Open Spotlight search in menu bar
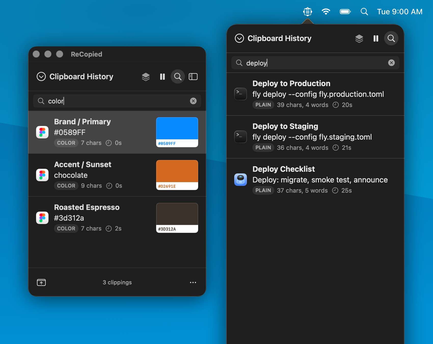The image size is (433, 344). (364, 11)
